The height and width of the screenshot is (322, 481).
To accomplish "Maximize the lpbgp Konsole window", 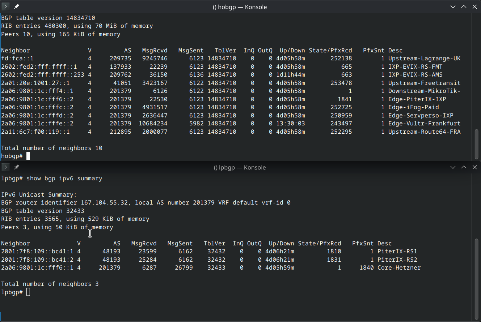I will coord(464,167).
